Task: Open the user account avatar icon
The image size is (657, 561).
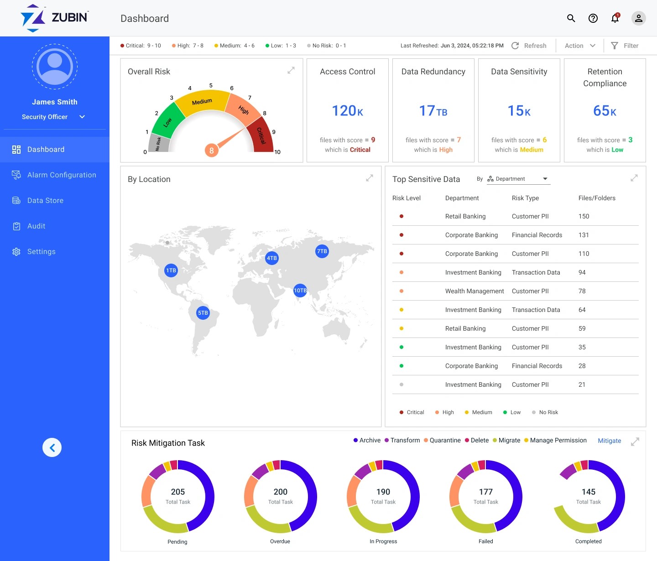Action: (639, 18)
